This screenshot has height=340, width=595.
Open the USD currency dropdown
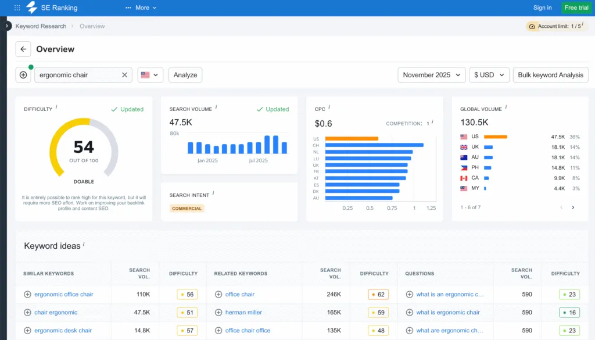[x=488, y=74]
